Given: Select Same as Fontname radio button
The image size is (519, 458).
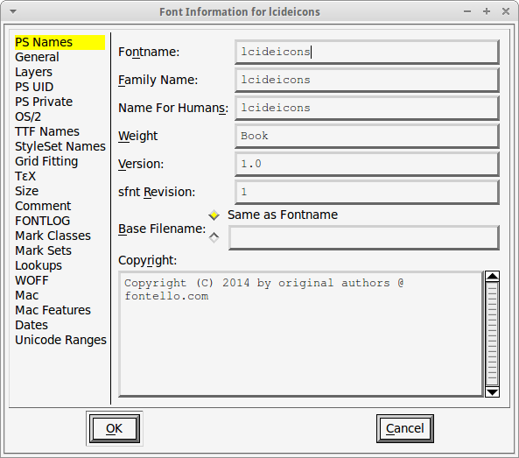Looking at the screenshot, I should coord(214,215).
